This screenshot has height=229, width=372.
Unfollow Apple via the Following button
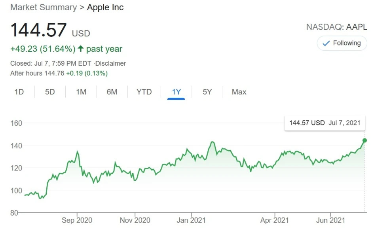click(x=342, y=43)
